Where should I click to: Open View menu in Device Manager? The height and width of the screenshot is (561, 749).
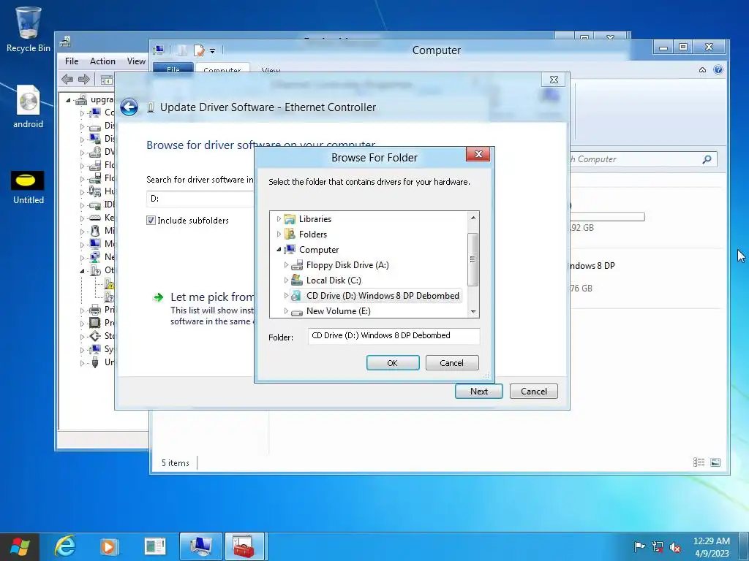pyautogui.click(x=136, y=61)
